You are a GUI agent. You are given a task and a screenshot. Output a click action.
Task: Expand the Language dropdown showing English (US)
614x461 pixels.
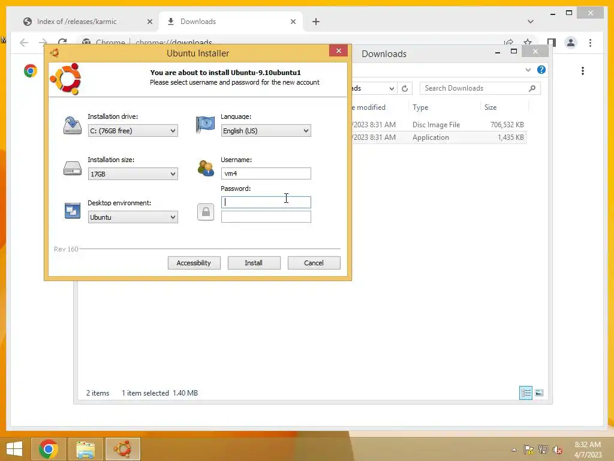click(266, 130)
